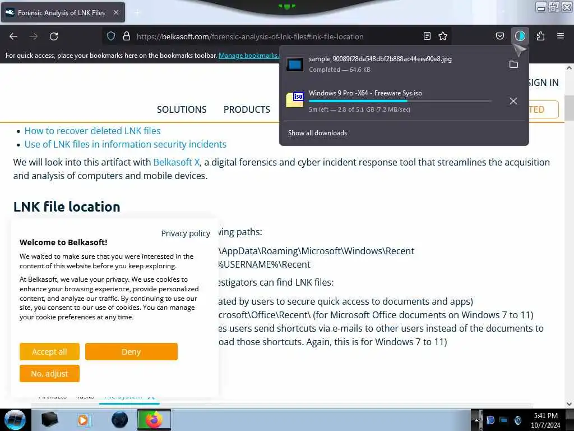
Task: Open Save to Pocket icon
Action: click(x=499, y=36)
